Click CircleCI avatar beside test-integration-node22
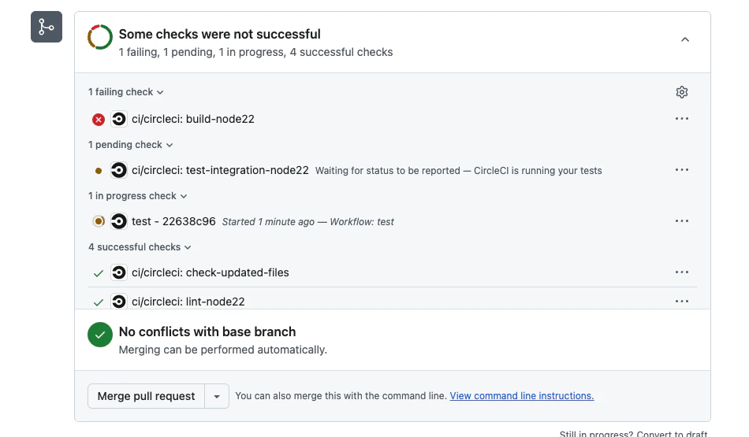 click(119, 170)
